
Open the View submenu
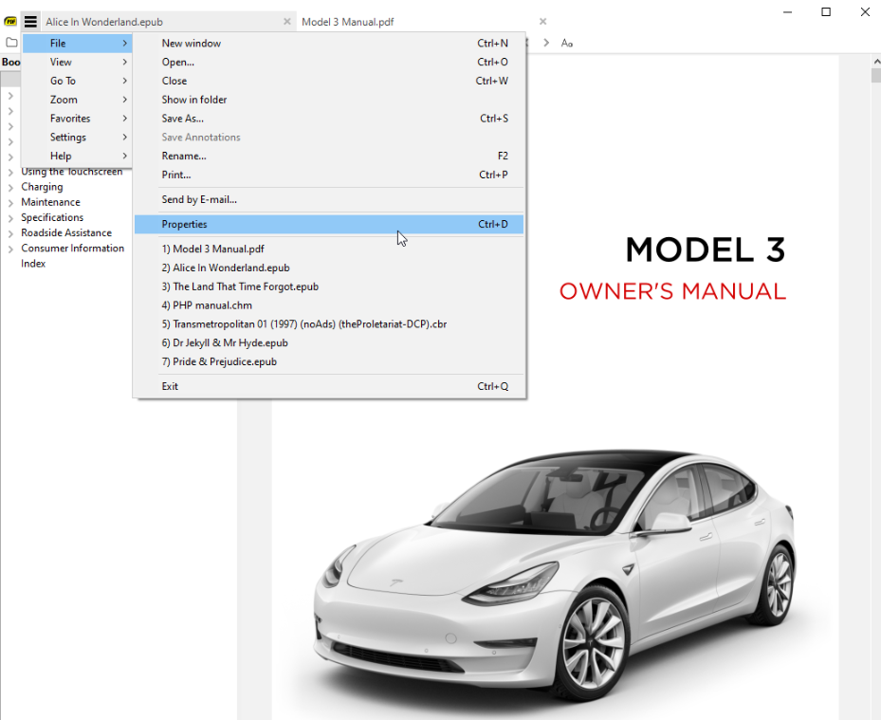click(x=78, y=62)
